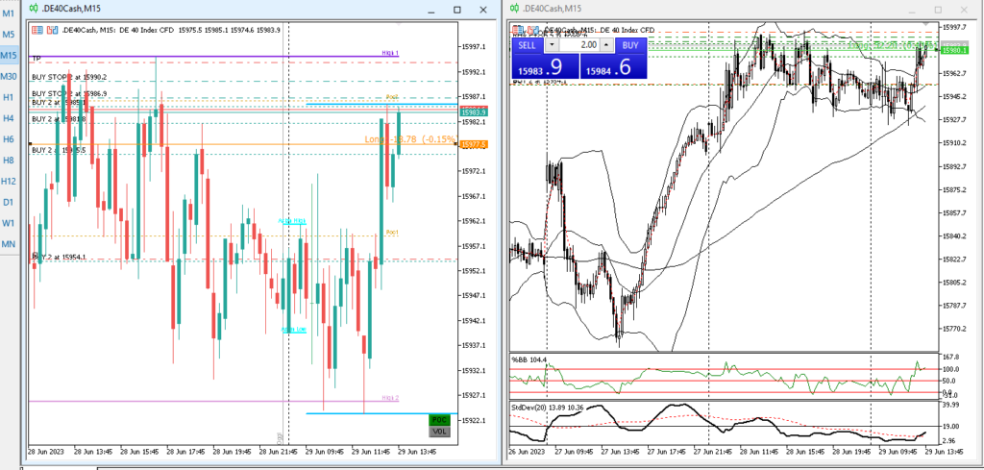Screen dimensions: 984x470
Task: Open depth of market icon in right chart
Action: pyautogui.click(x=532, y=30)
